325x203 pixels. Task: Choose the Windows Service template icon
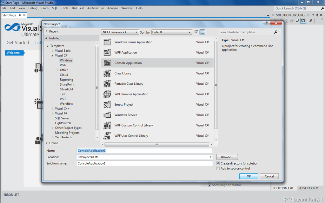pyautogui.click(x=107, y=115)
